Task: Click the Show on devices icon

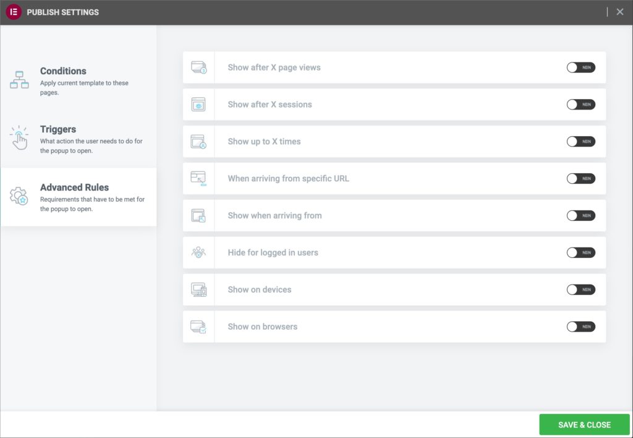Action: click(x=198, y=290)
